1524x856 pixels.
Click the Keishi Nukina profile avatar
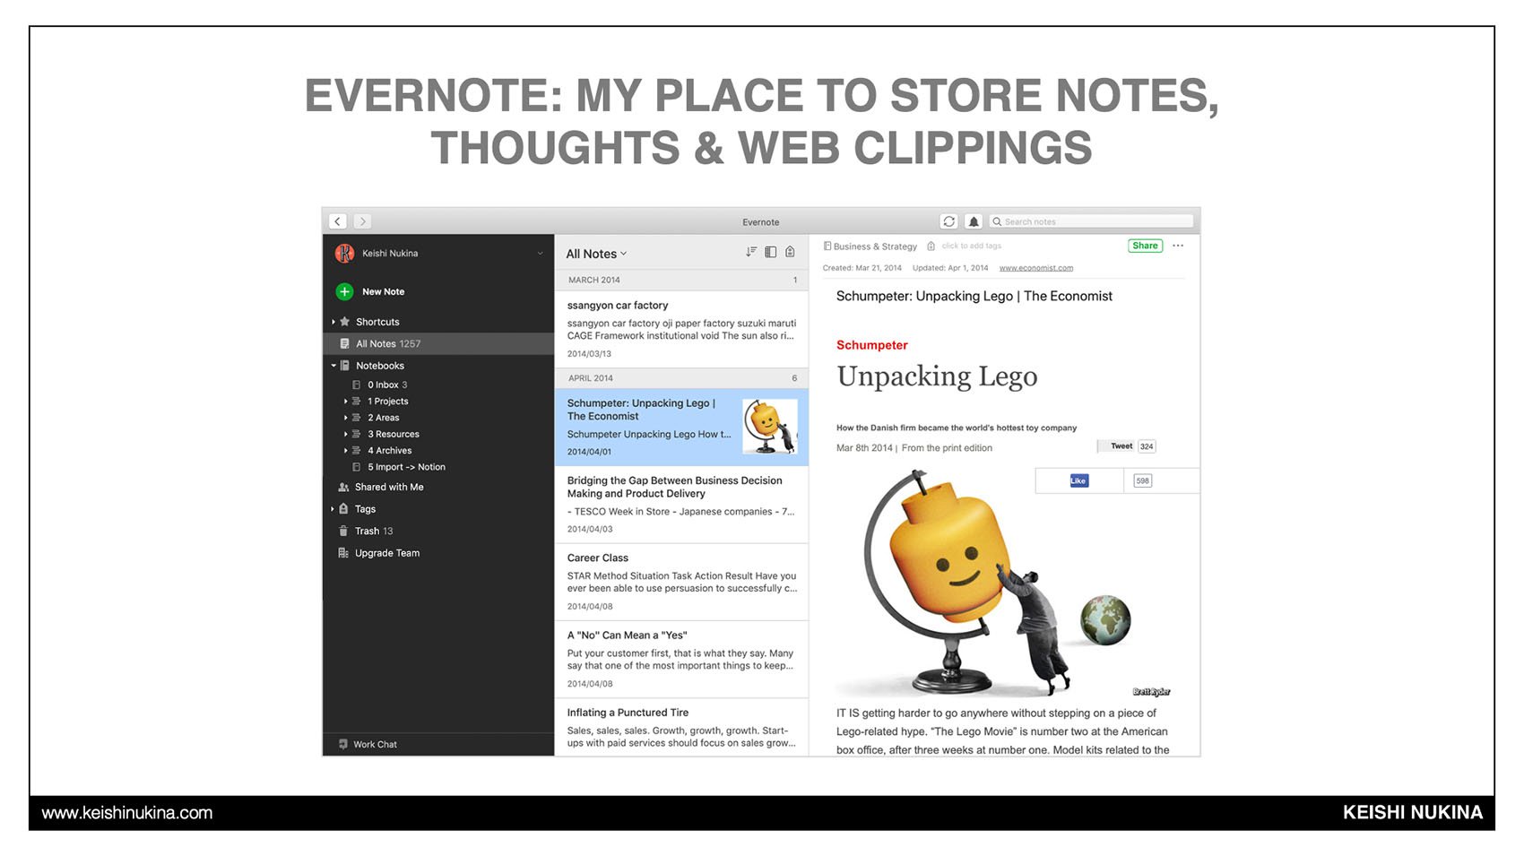(344, 254)
